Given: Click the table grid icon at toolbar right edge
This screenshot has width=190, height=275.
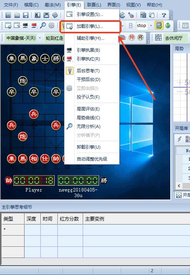Looking at the screenshot, I should tap(185, 25).
